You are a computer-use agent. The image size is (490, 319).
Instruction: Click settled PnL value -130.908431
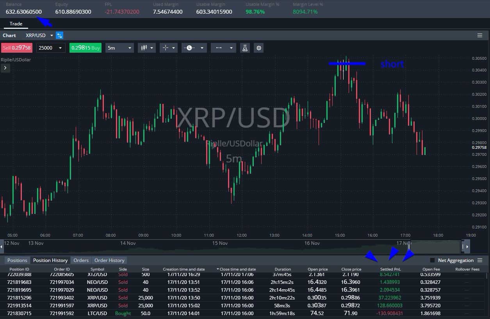[390, 313]
